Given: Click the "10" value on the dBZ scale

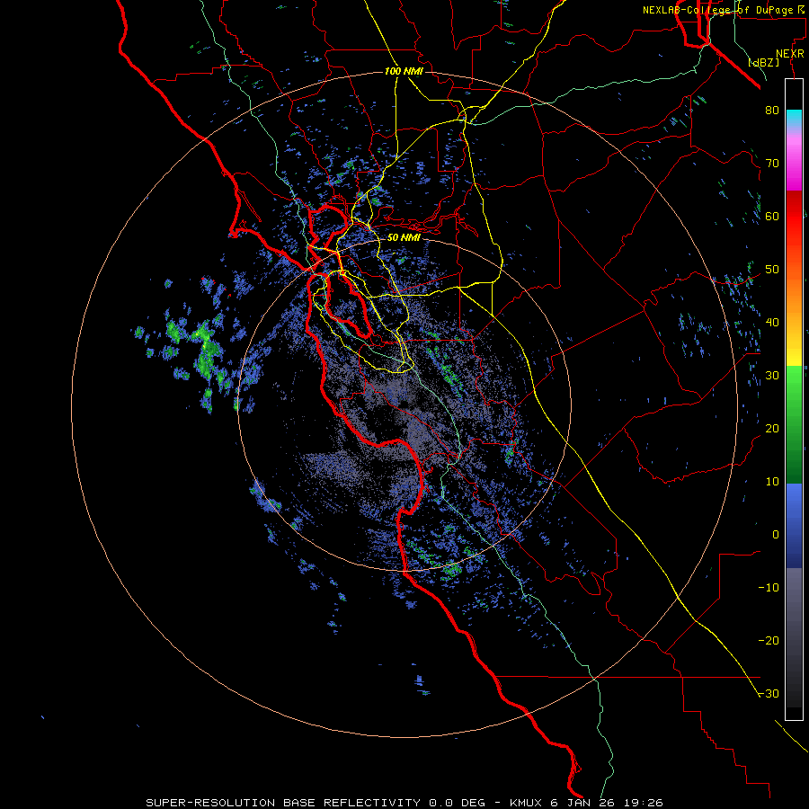Looking at the screenshot, I should point(772,482).
